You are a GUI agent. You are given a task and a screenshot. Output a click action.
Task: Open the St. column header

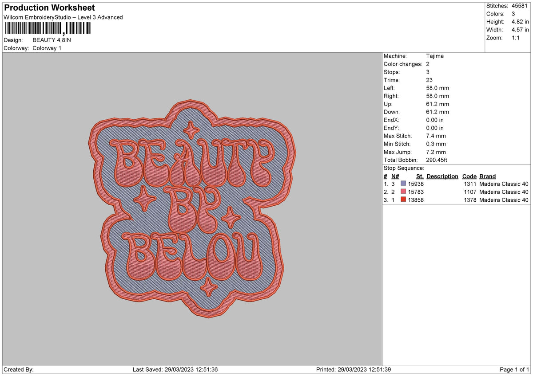[419, 176]
